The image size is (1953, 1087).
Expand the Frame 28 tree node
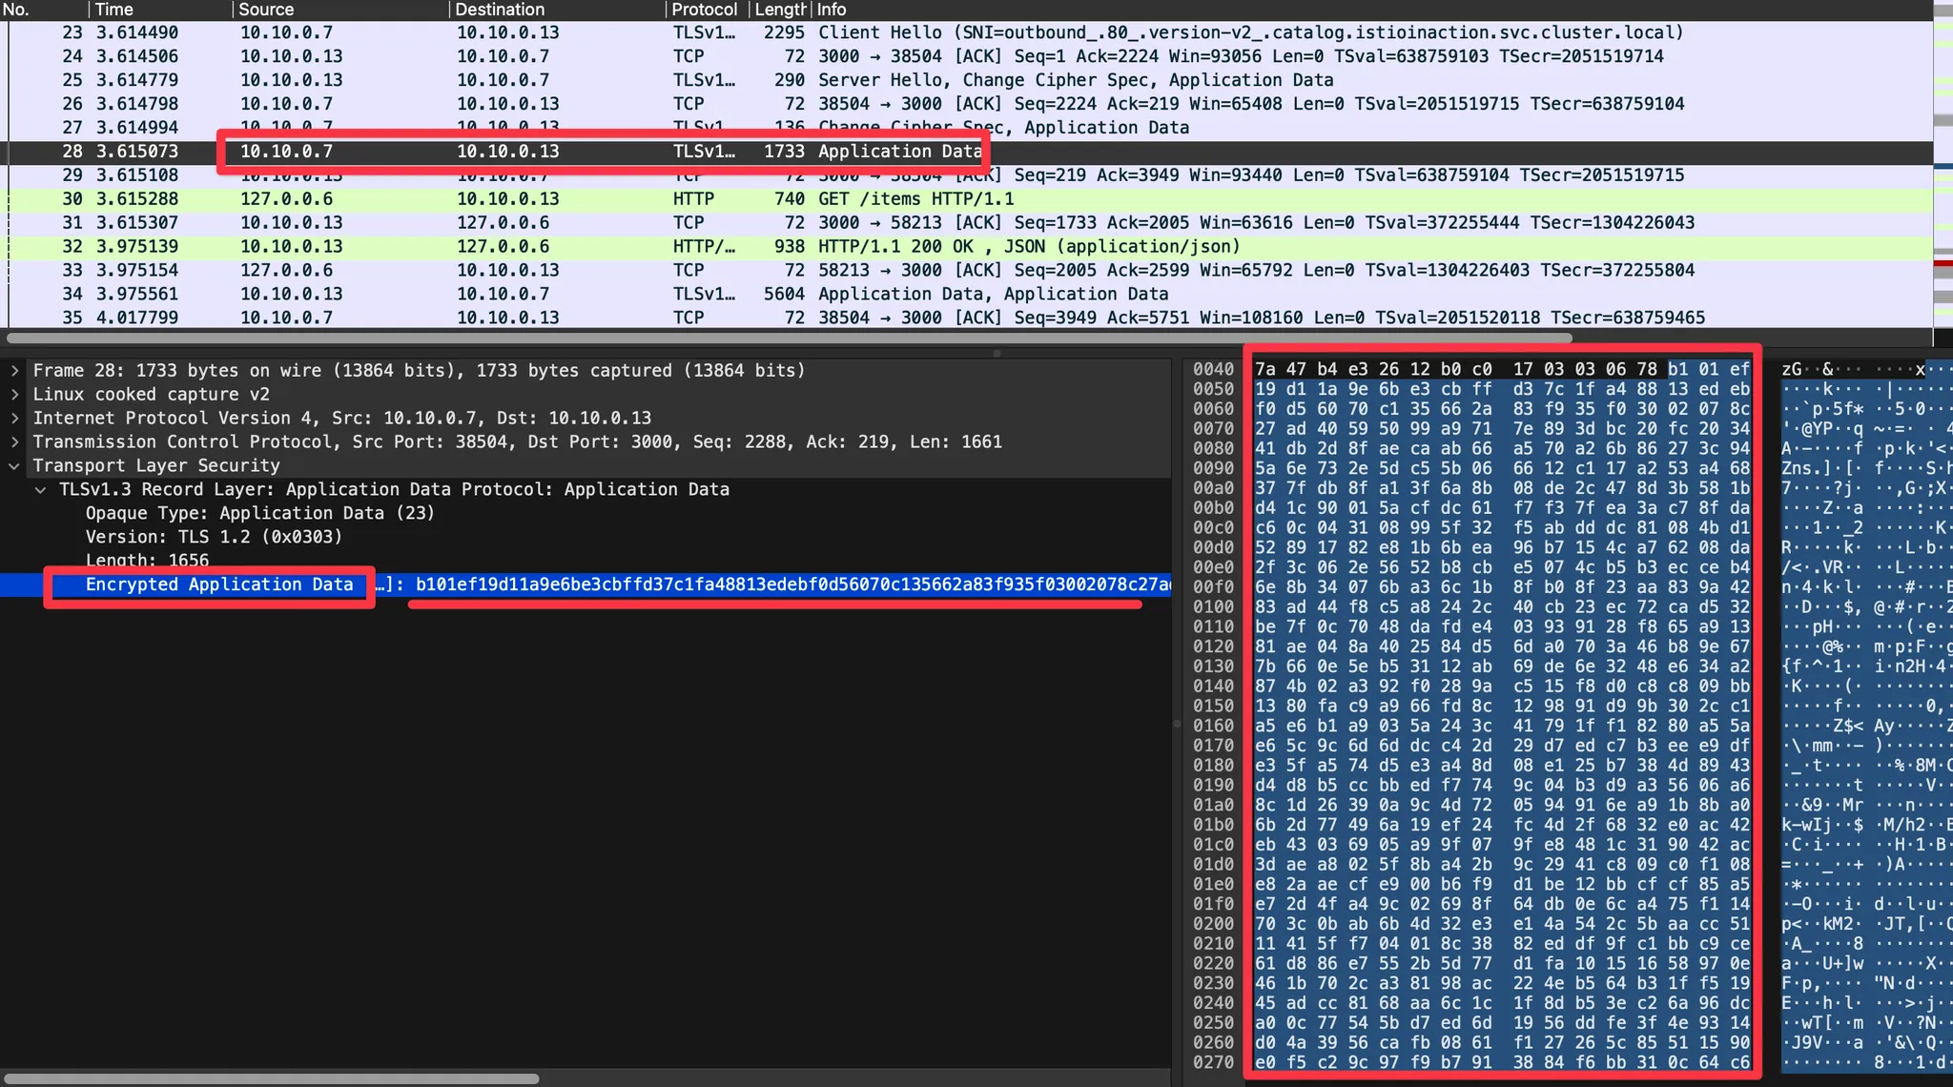click(x=14, y=371)
